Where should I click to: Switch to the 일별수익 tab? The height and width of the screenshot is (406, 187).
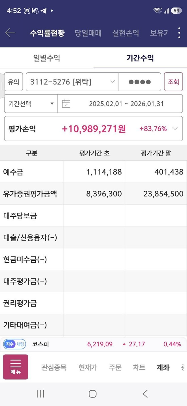click(47, 58)
